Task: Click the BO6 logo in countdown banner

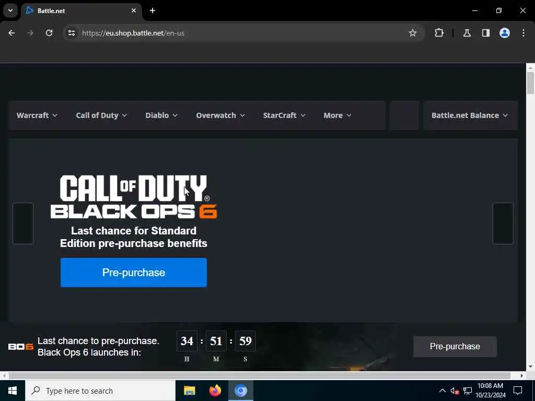Action: (21, 347)
